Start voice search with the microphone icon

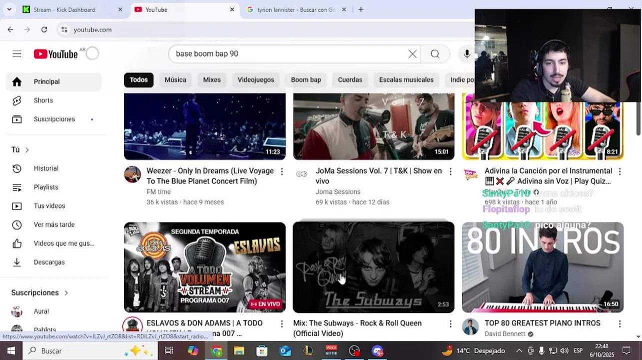(x=467, y=54)
